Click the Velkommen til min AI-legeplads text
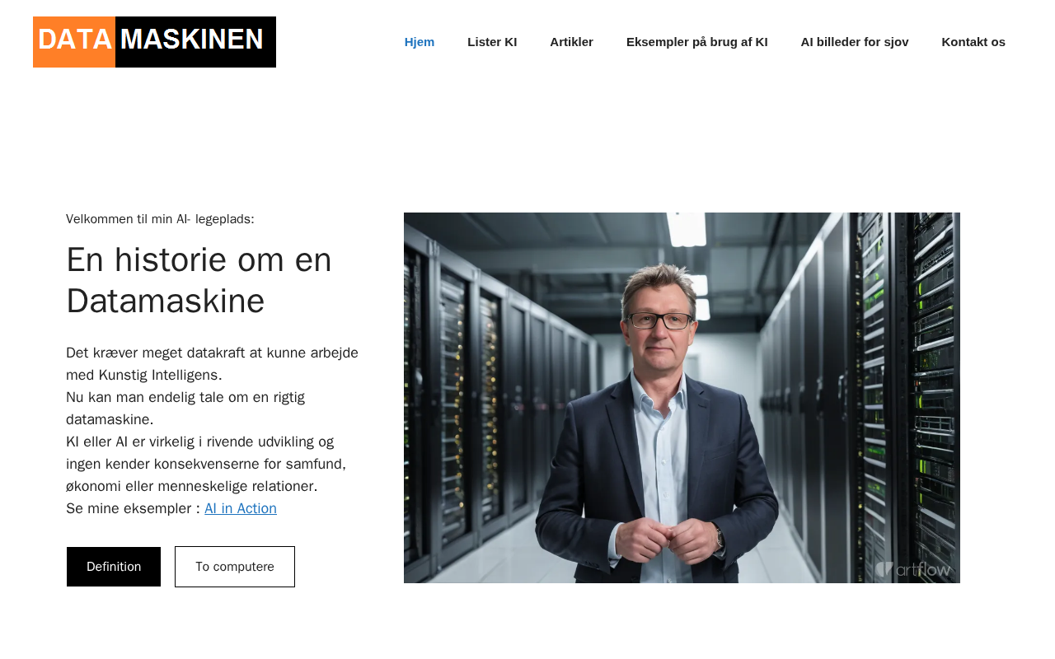This screenshot has height=659, width=1055. [x=160, y=219]
